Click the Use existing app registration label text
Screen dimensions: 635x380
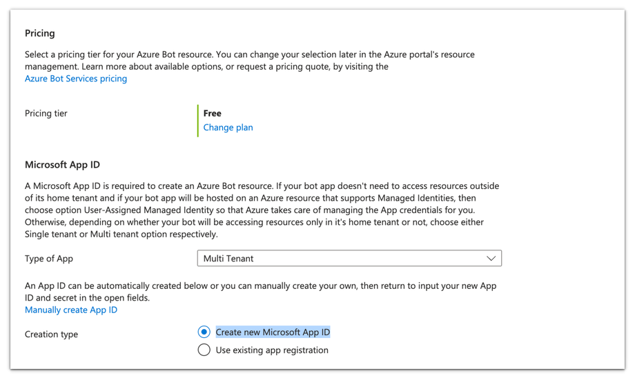(272, 350)
